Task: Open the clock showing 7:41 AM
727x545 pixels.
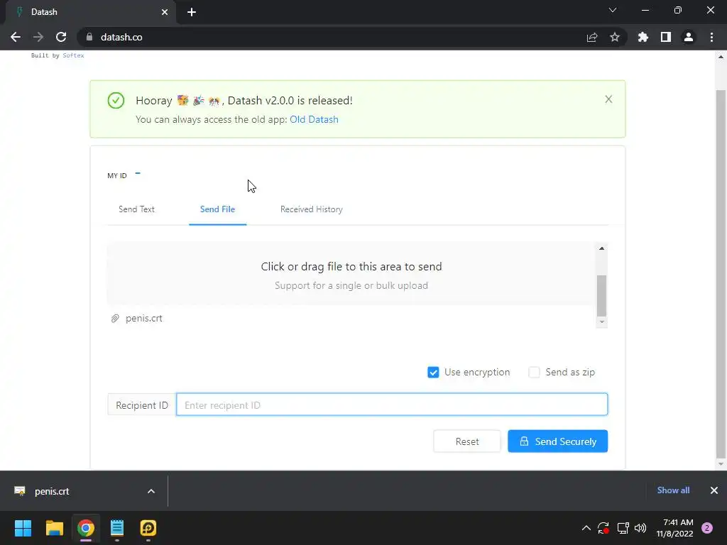Action: point(674,528)
